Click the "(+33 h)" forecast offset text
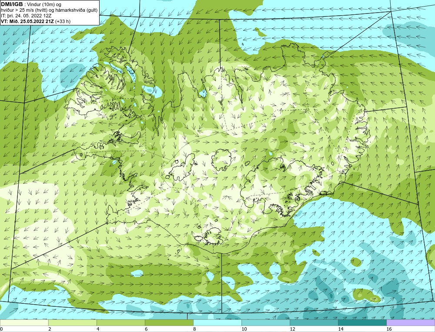This screenshot has height=332, width=435. [x=63, y=21]
